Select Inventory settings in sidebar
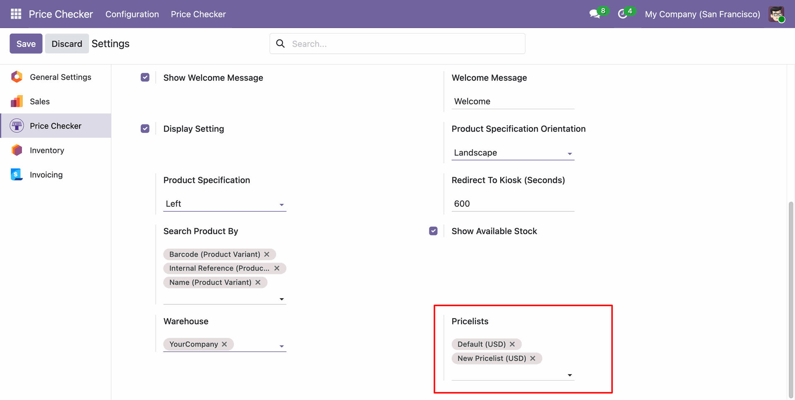795x400 pixels. click(47, 150)
